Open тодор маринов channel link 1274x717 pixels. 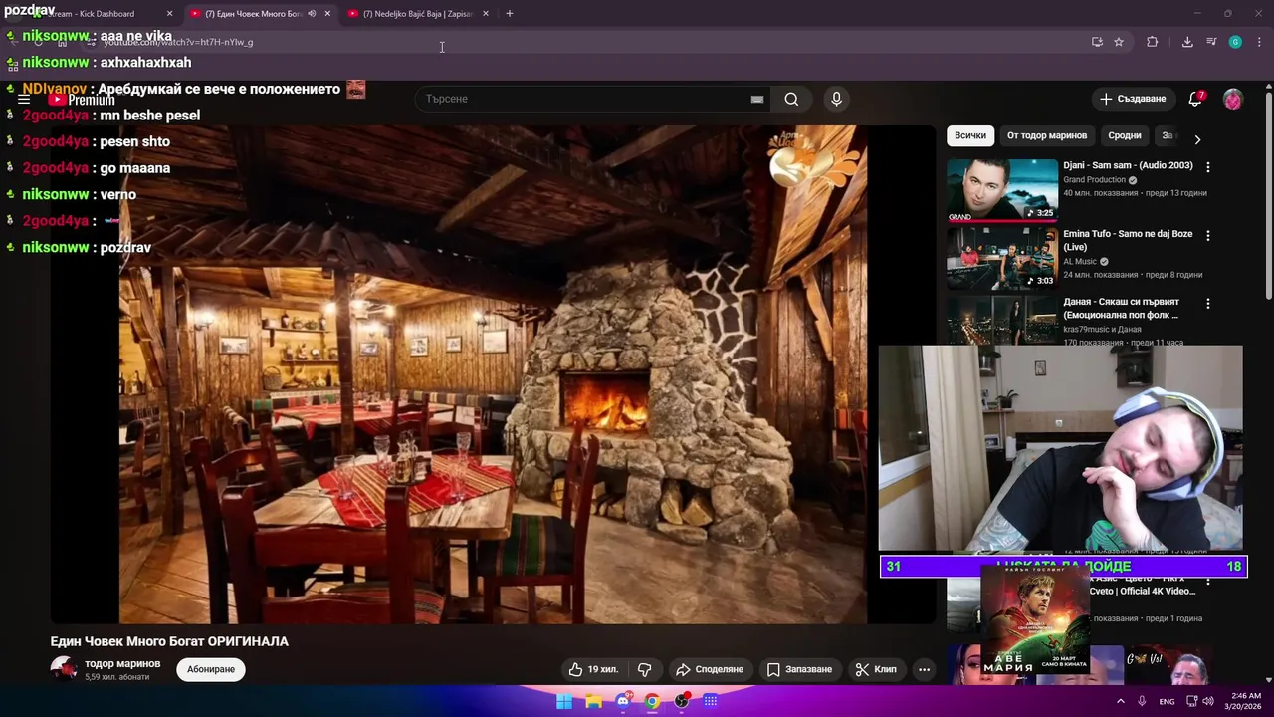pos(122,663)
